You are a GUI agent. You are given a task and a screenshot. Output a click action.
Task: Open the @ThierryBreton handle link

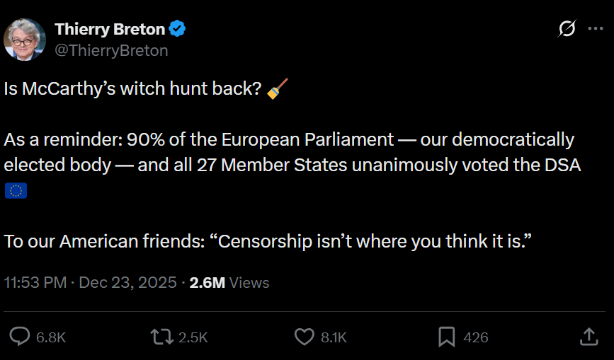coord(111,50)
